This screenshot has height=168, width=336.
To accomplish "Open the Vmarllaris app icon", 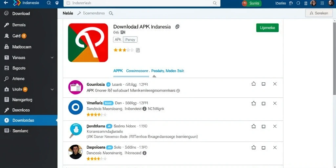I will tap(75, 107).
